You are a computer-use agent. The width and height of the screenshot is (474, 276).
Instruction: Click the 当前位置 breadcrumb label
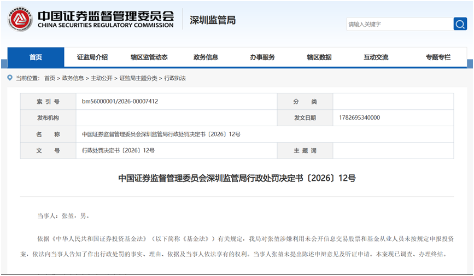pos(27,78)
